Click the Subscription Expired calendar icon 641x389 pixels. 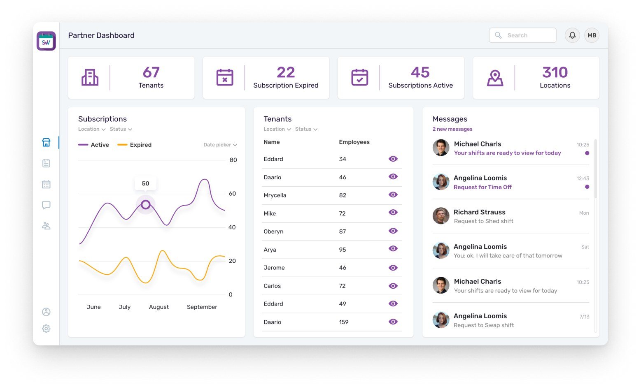click(x=225, y=77)
